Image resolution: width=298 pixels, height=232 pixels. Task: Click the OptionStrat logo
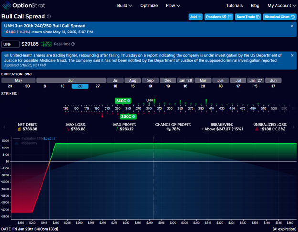click(x=24, y=5)
